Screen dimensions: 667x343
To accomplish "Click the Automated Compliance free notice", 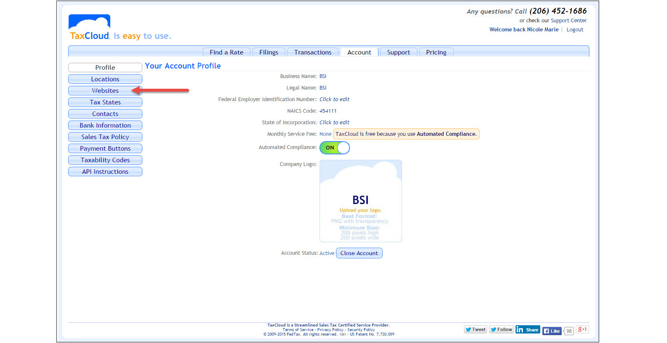I will click(406, 134).
